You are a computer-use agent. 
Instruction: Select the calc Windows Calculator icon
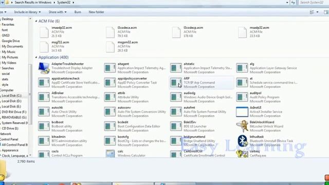pos(110,154)
